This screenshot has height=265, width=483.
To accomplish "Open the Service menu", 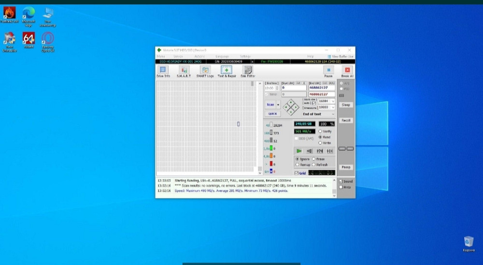I will tap(178, 56).
